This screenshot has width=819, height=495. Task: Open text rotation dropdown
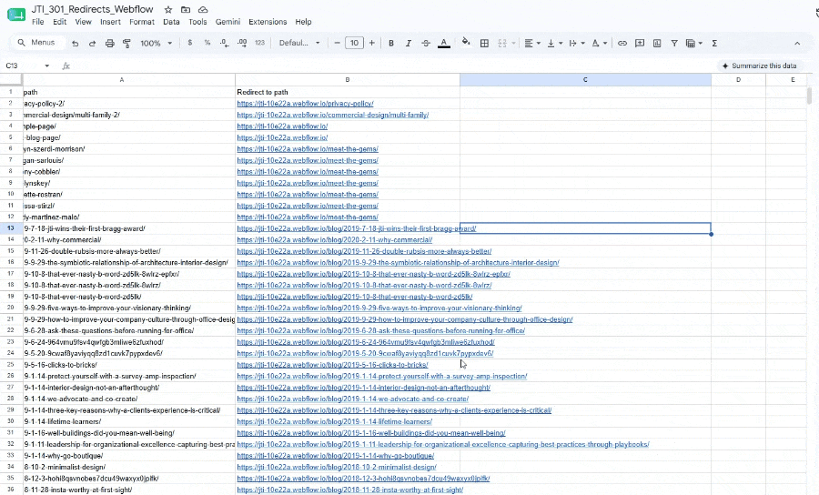599,44
